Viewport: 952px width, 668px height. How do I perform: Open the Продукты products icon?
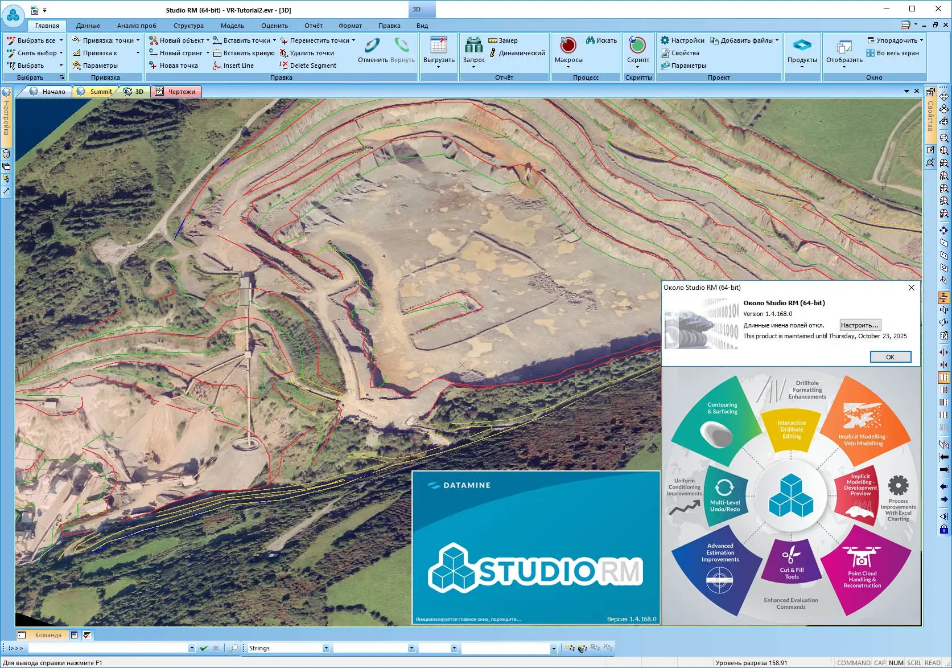[802, 45]
